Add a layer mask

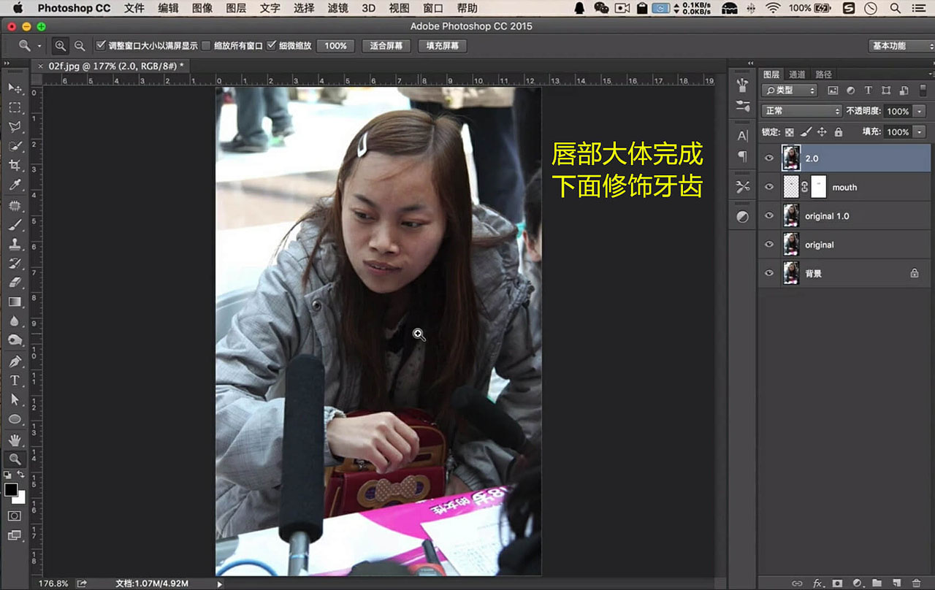click(837, 583)
